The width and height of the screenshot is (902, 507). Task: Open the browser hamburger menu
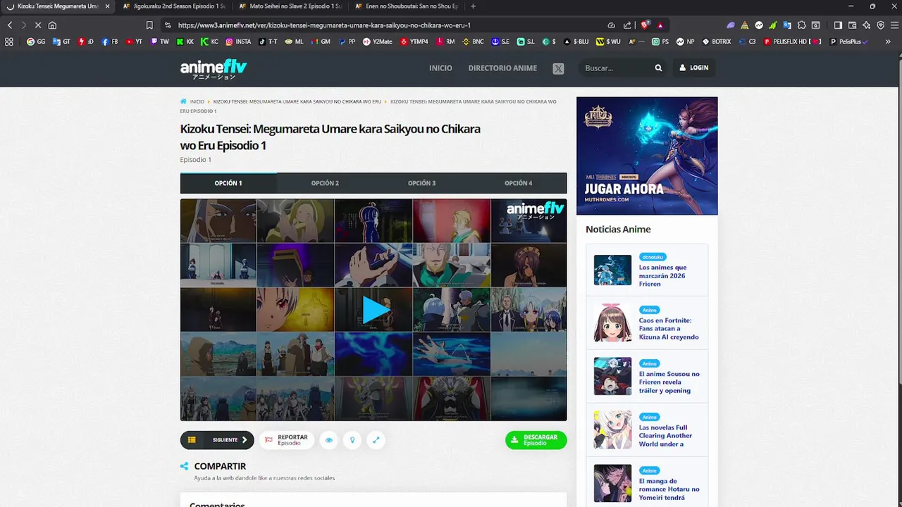coord(894,25)
